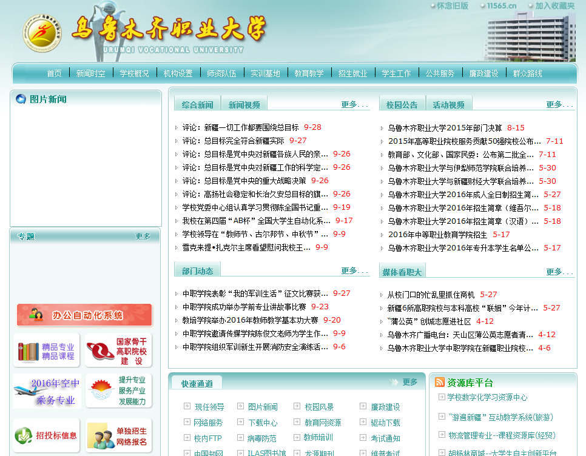Click the RSS icon beside 资源库平台

coord(440,382)
